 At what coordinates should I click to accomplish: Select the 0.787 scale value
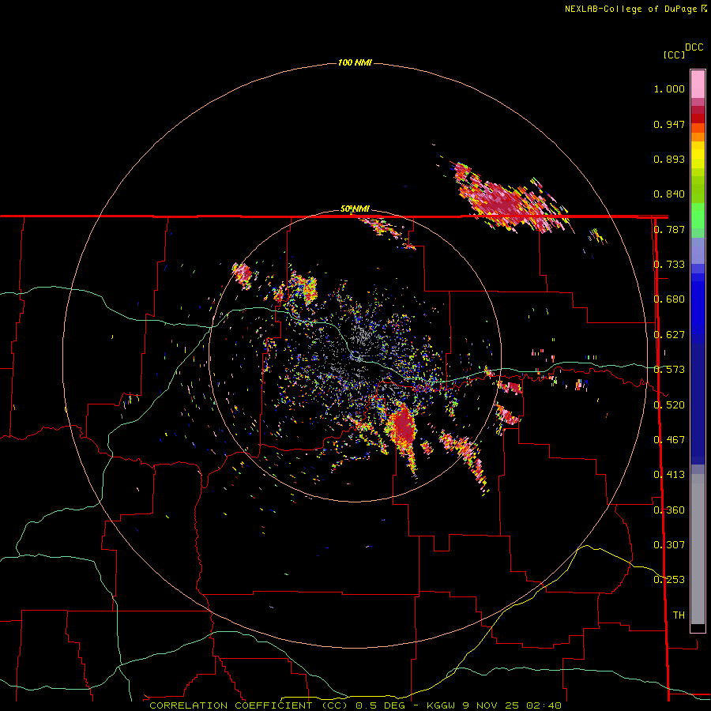coord(669,229)
